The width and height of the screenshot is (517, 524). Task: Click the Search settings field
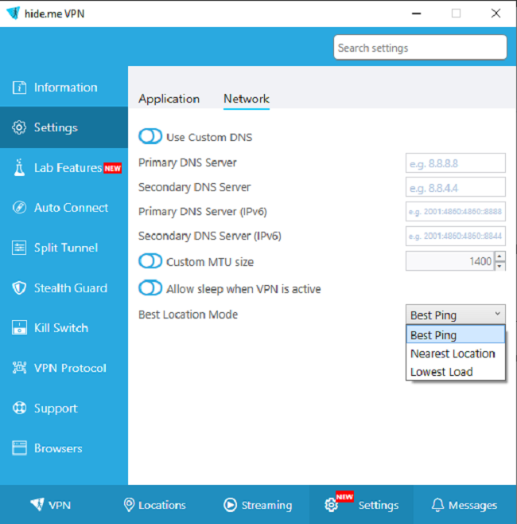coord(420,48)
